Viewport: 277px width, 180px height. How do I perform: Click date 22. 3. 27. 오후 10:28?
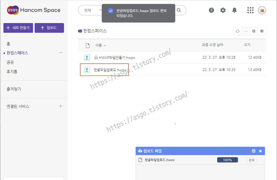(x=219, y=57)
